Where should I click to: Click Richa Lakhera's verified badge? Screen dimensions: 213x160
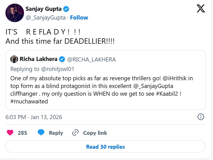click(x=62, y=59)
